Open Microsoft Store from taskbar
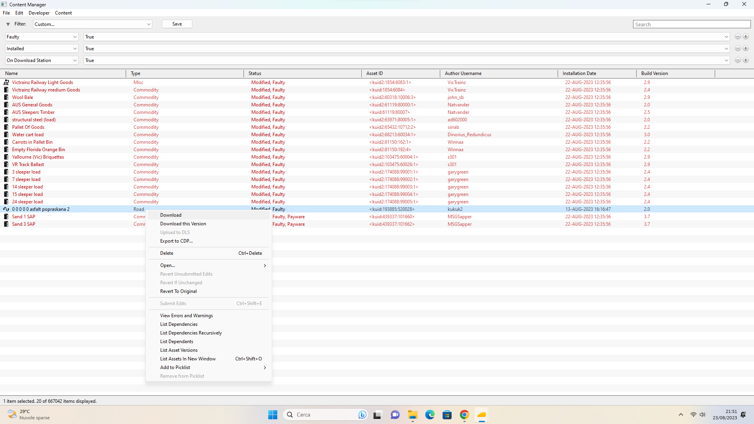754x424 pixels. (x=447, y=415)
